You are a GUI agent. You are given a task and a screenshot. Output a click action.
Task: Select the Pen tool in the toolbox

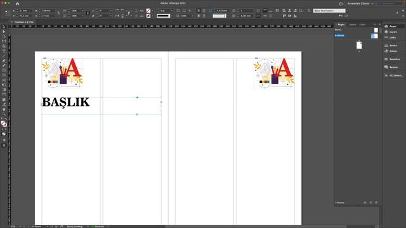point(4,61)
